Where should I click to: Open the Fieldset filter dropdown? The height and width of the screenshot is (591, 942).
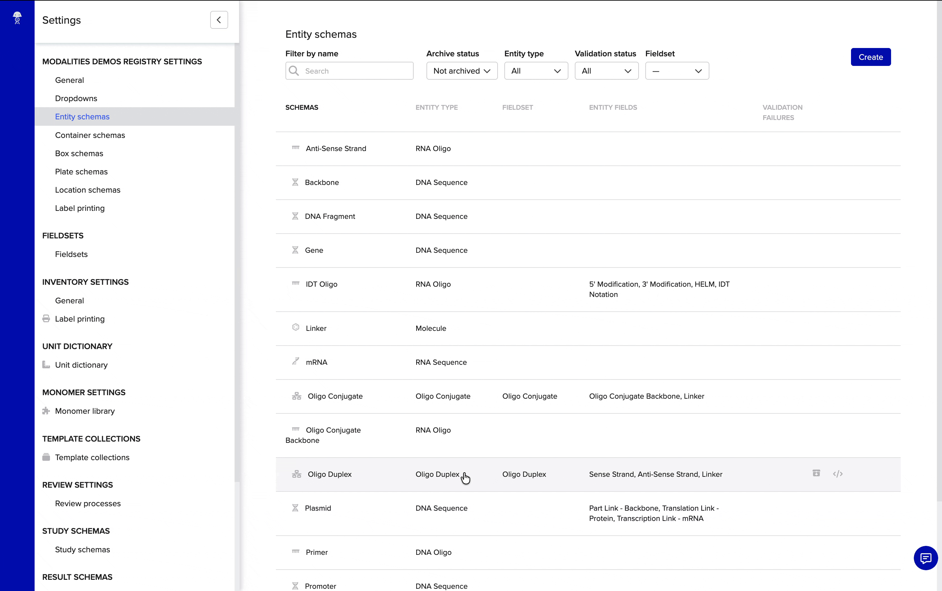pos(676,71)
